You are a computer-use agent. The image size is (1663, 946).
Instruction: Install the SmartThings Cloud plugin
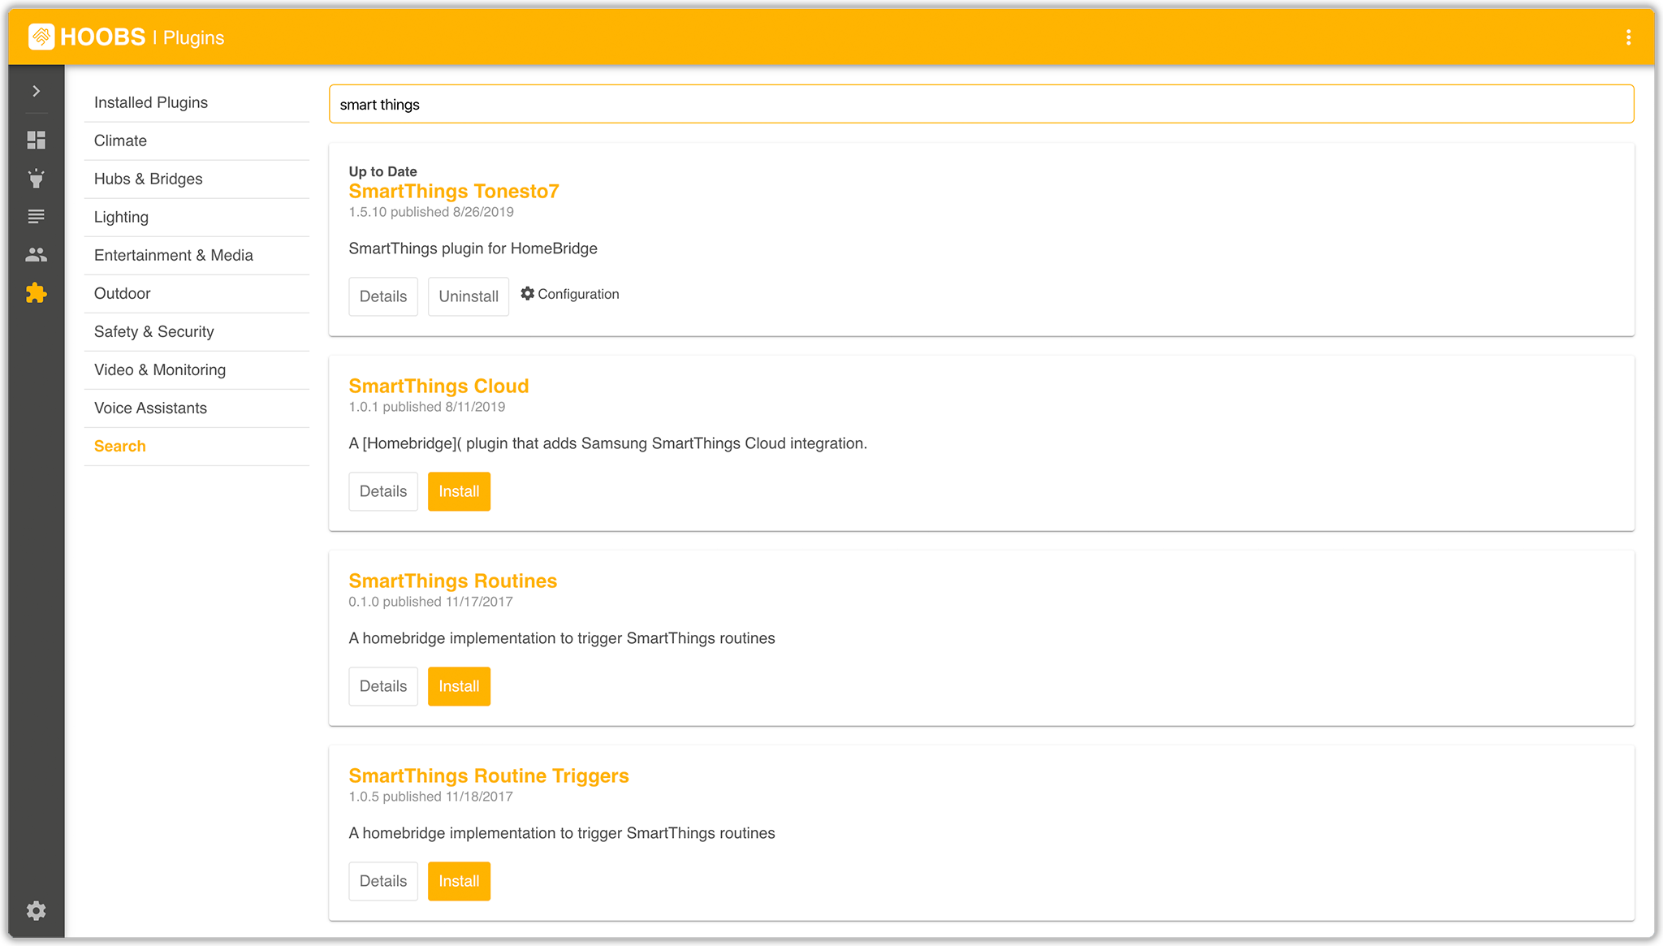coord(459,491)
